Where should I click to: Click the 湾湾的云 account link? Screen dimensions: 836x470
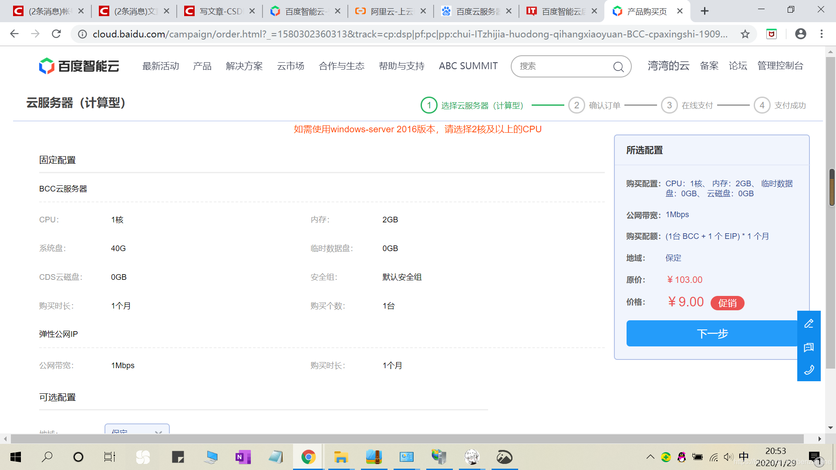pyautogui.click(x=668, y=66)
